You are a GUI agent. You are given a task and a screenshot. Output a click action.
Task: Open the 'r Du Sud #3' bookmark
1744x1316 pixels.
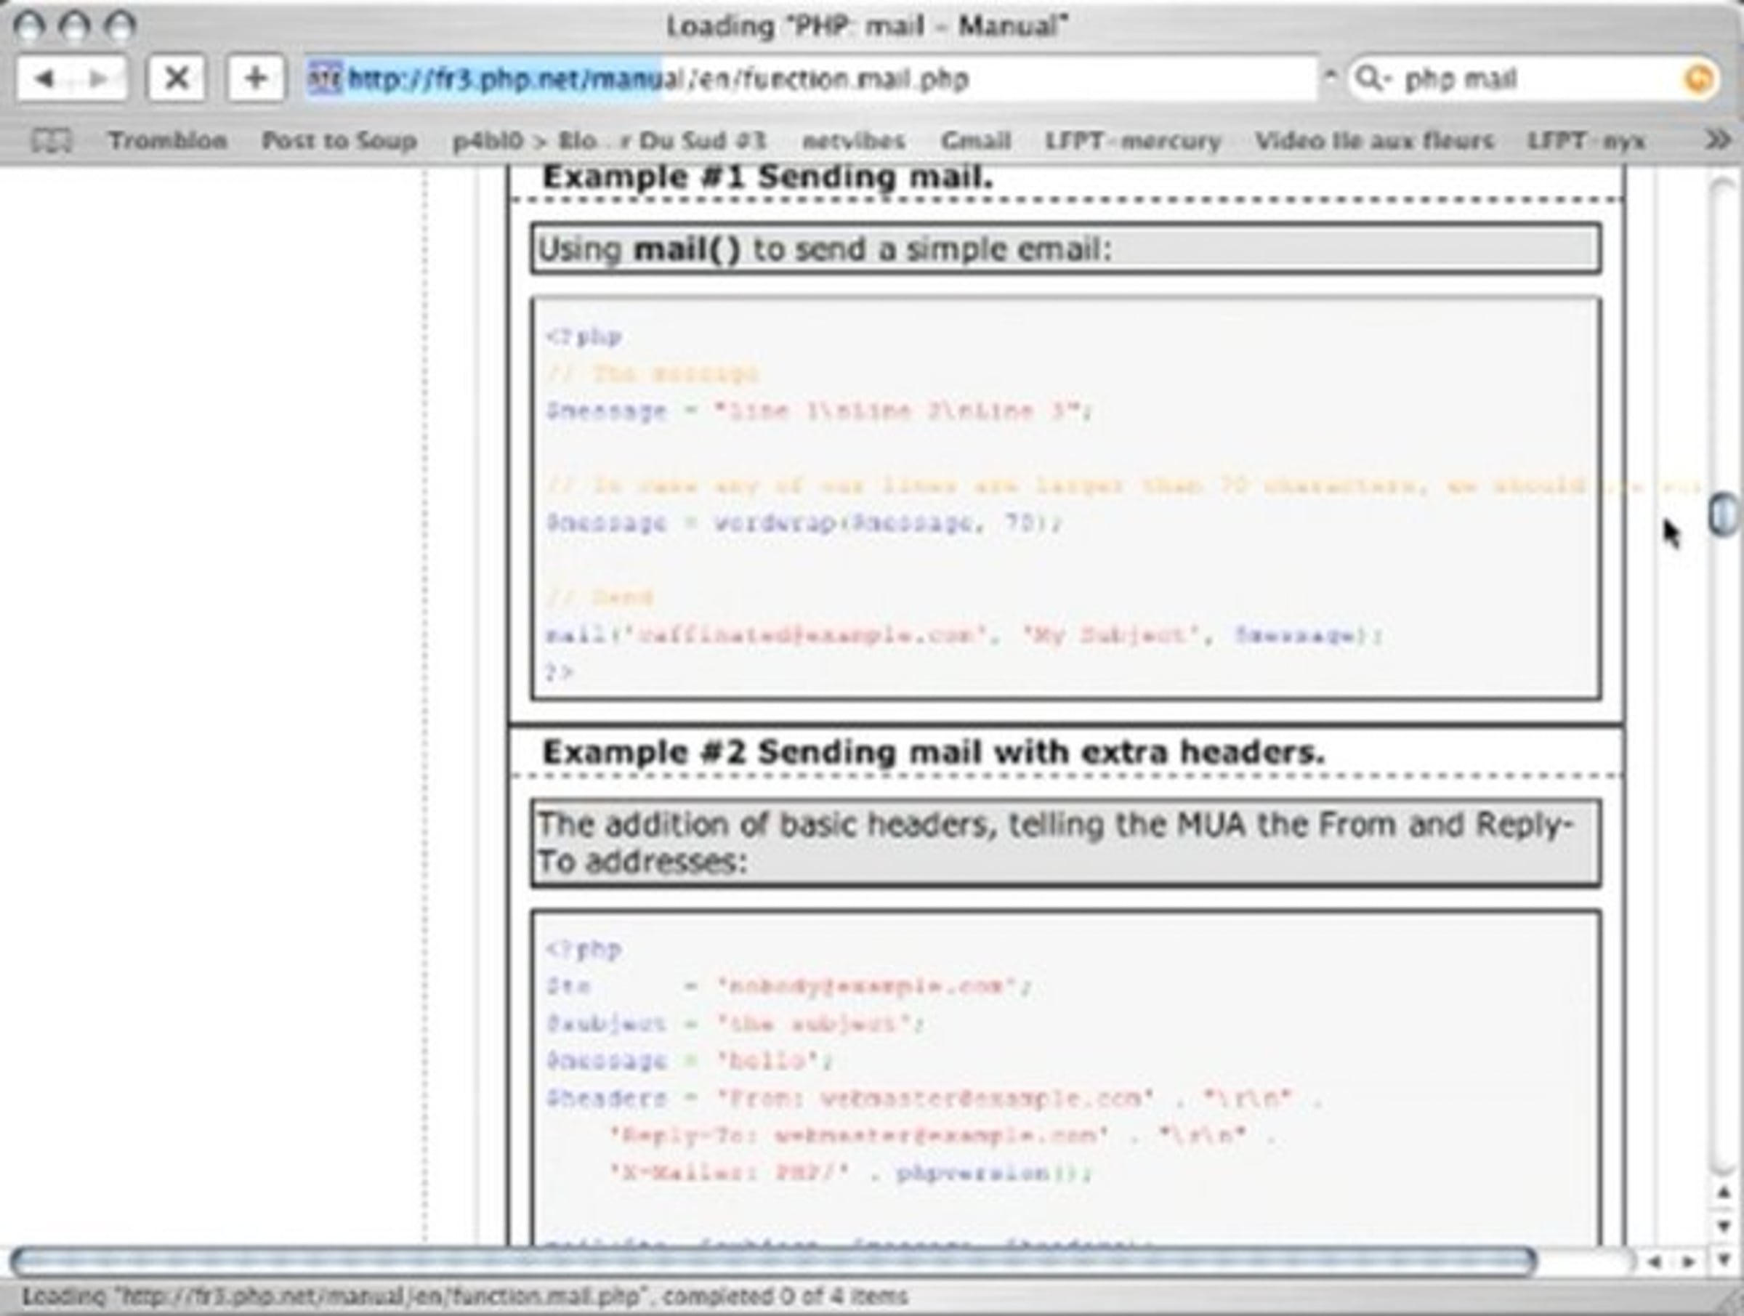click(694, 141)
